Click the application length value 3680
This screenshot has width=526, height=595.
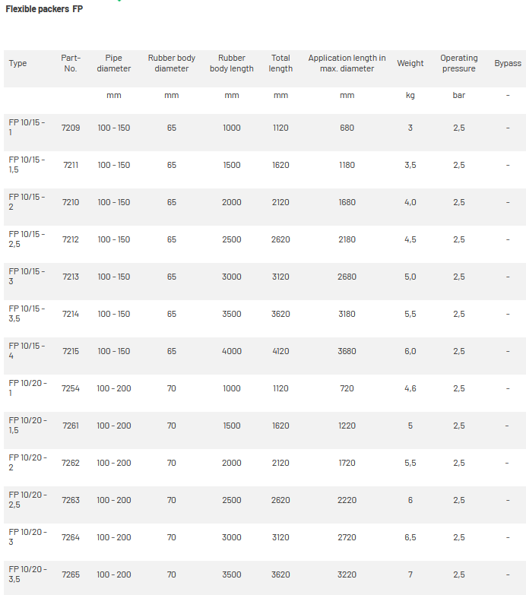point(347,351)
